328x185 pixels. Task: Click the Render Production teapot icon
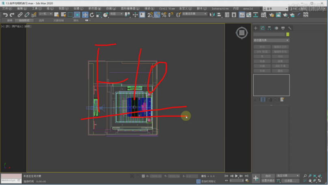285,15
